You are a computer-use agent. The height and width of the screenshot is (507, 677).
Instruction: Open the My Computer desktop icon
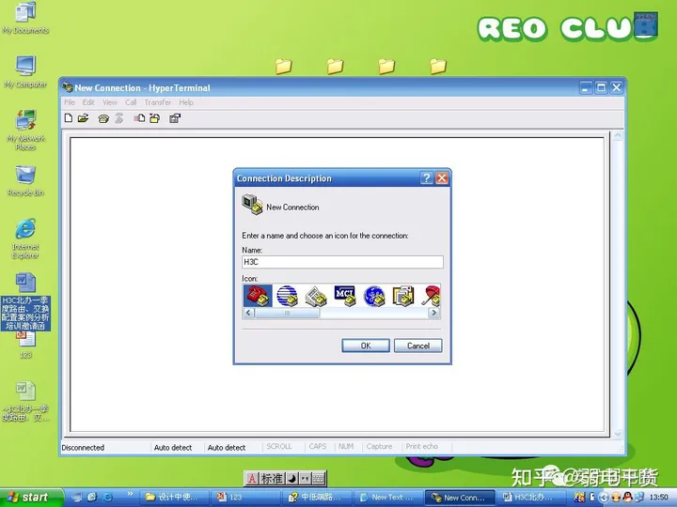click(x=25, y=72)
